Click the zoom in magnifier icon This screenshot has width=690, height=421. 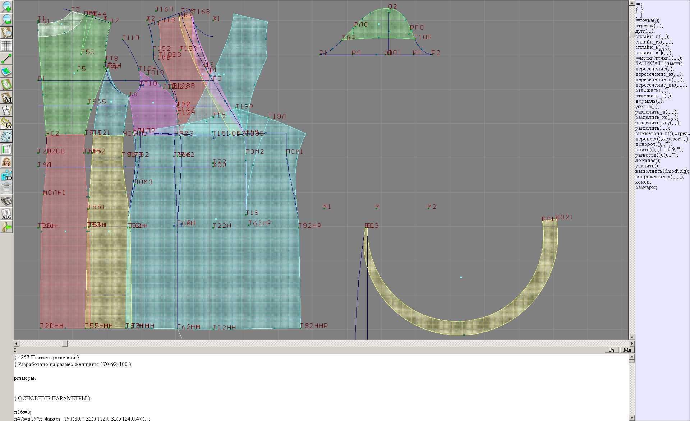(x=6, y=6)
